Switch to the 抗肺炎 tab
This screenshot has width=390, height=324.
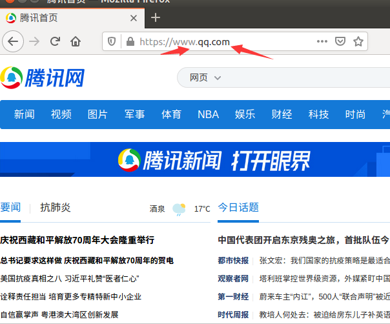click(56, 207)
